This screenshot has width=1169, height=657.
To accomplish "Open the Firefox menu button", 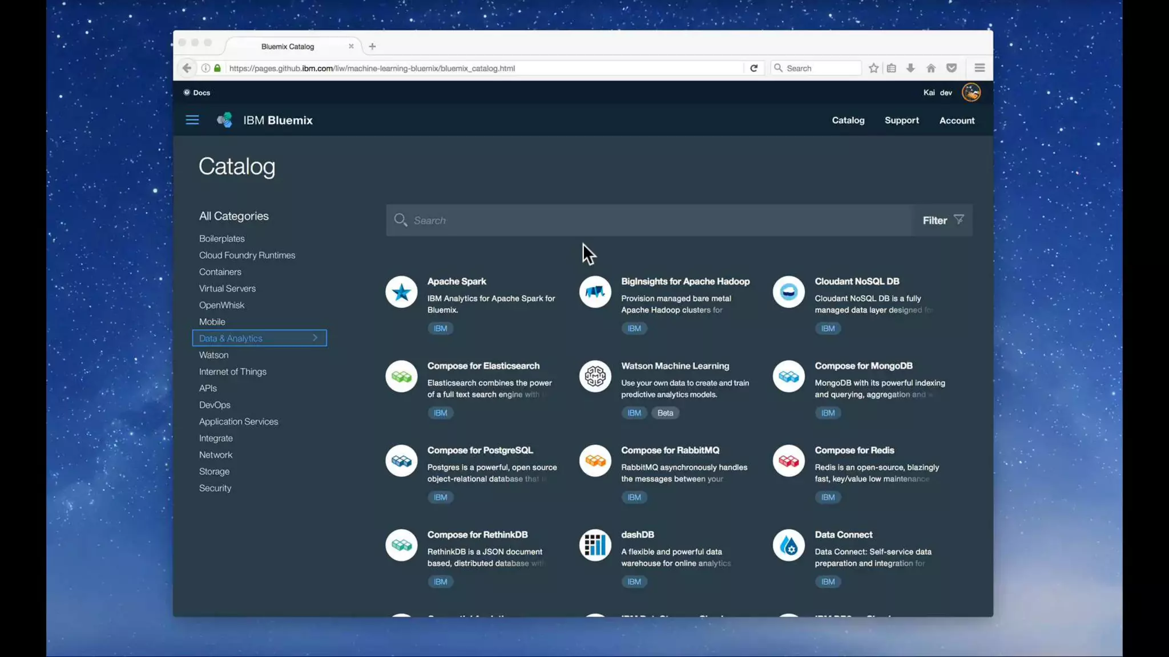I will (x=979, y=68).
